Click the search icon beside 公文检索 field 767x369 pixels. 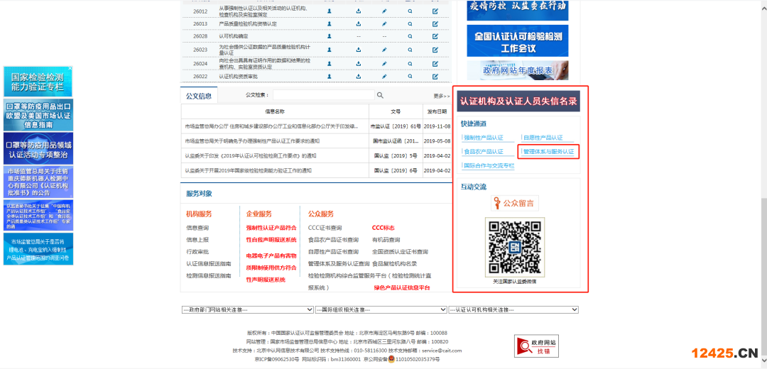click(x=381, y=95)
